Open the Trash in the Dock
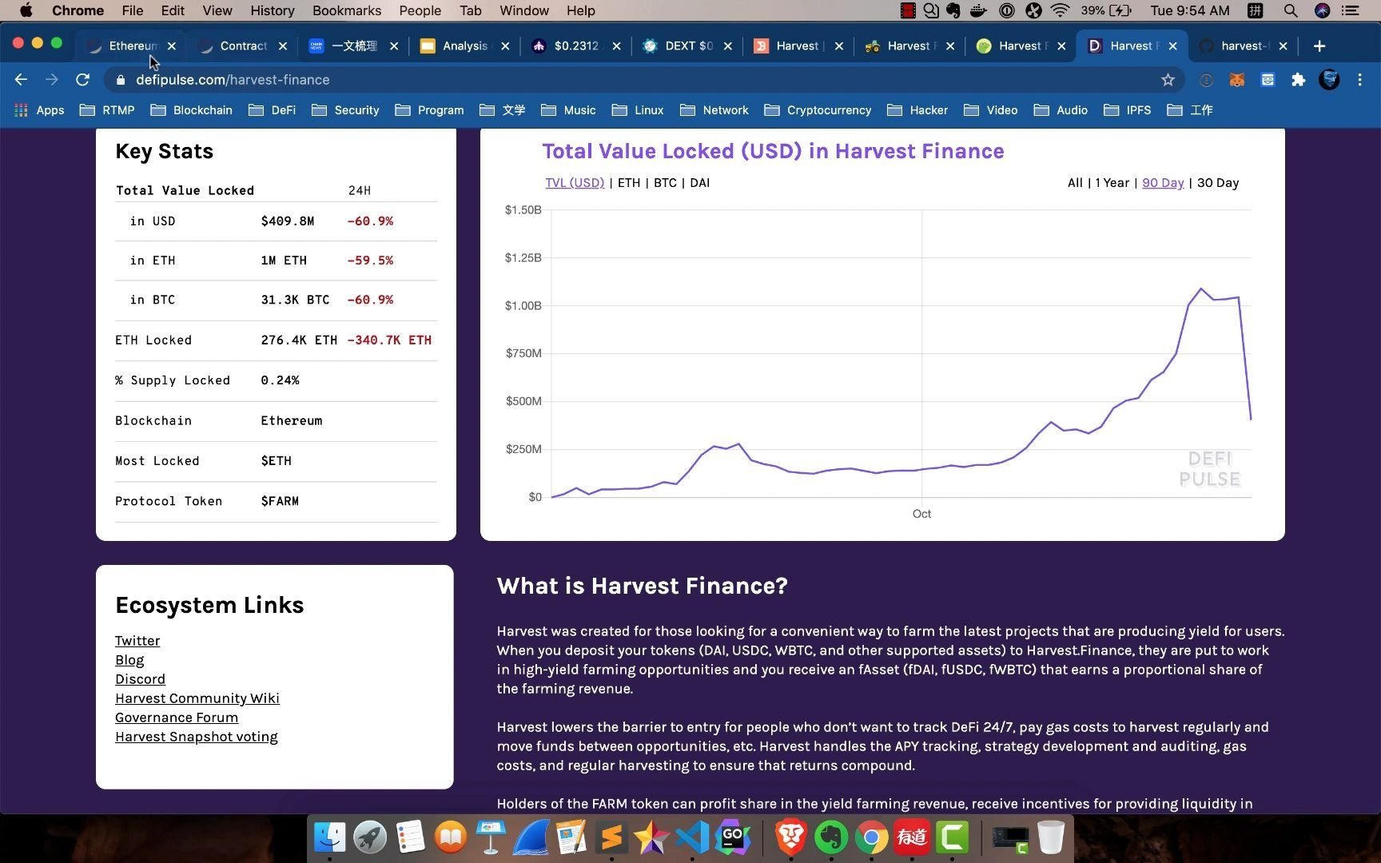The image size is (1381, 863). 1051,837
